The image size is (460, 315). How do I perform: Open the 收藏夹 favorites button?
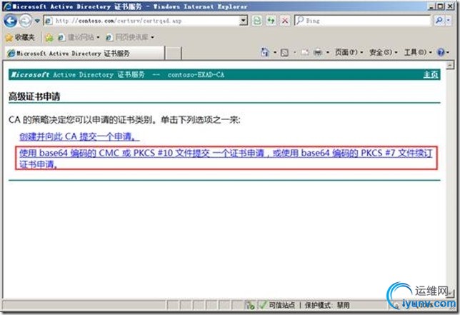pyautogui.click(x=20, y=37)
